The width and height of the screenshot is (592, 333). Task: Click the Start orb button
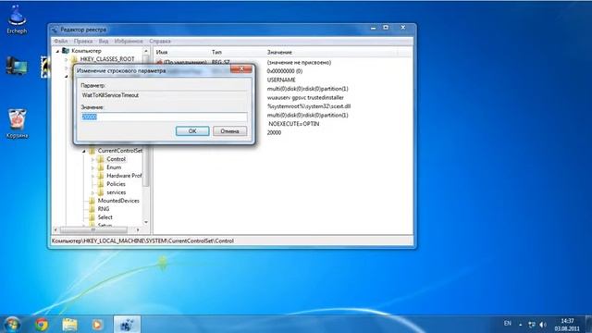12,325
